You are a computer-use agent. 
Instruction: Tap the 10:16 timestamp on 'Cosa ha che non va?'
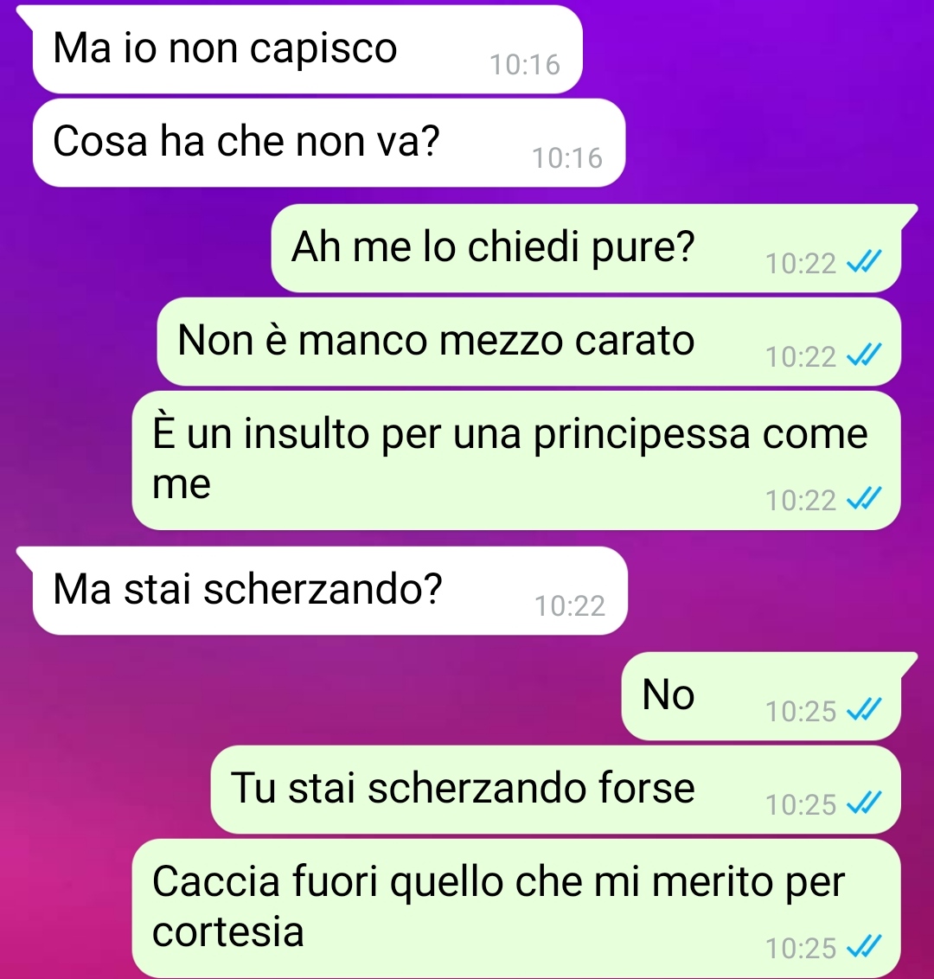click(x=567, y=158)
